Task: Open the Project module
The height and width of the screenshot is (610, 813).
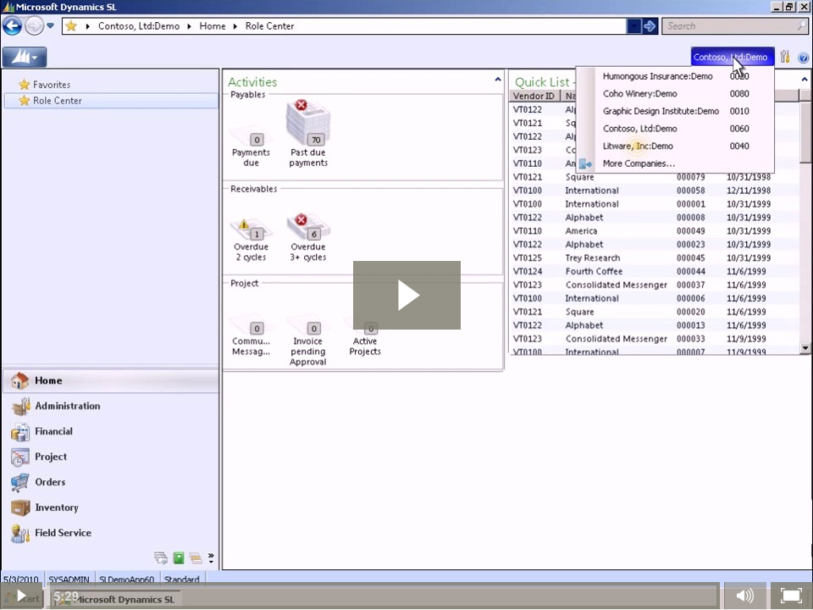Action: pos(110,457)
